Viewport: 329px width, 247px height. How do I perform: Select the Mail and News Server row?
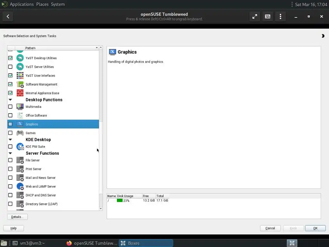tap(53, 178)
